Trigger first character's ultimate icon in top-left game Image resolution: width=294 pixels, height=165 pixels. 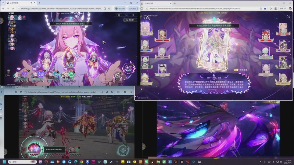[25, 74]
